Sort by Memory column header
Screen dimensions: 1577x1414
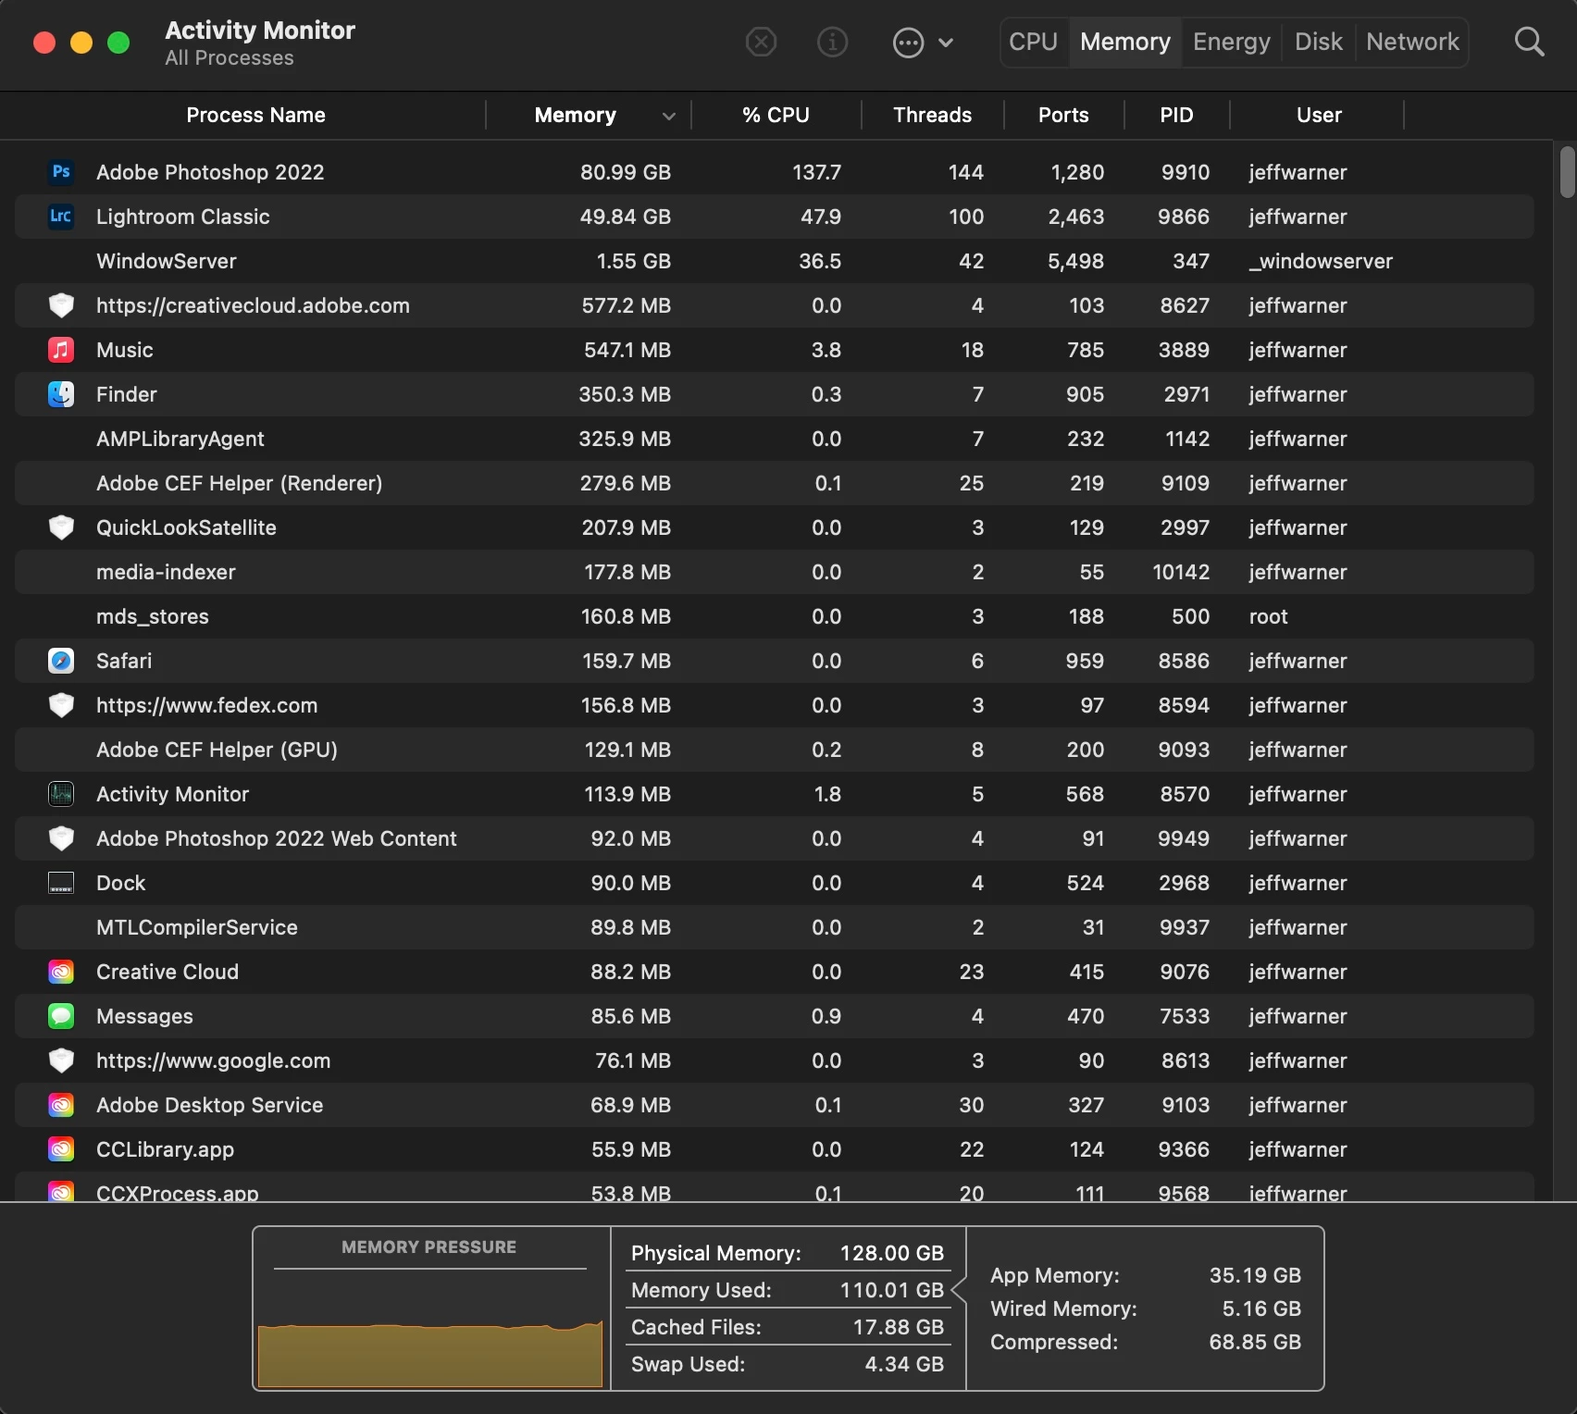(575, 115)
